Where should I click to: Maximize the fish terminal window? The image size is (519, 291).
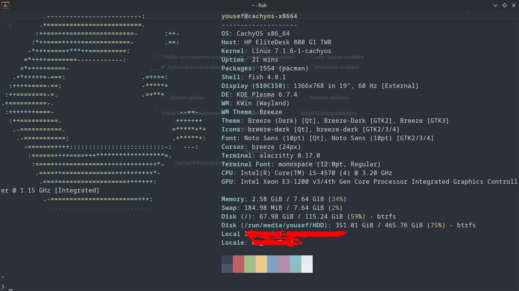tap(505, 5)
